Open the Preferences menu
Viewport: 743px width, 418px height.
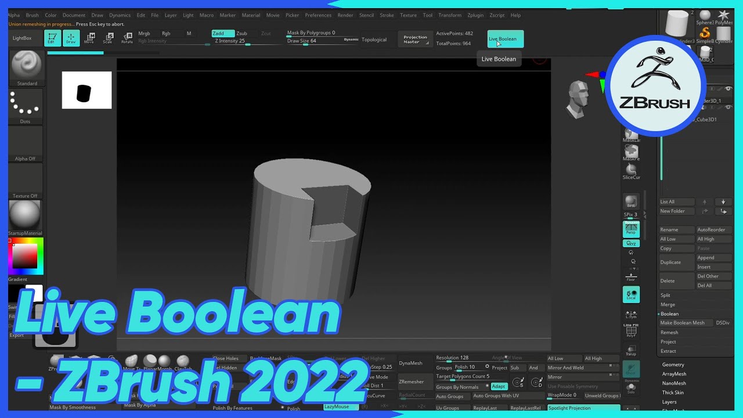(318, 15)
